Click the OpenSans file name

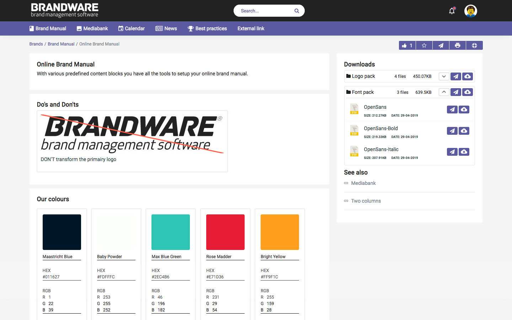tap(375, 107)
